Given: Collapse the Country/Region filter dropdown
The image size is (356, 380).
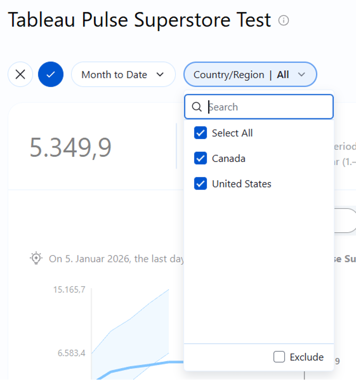Looking at the screenshot, I should coord(249,74).
